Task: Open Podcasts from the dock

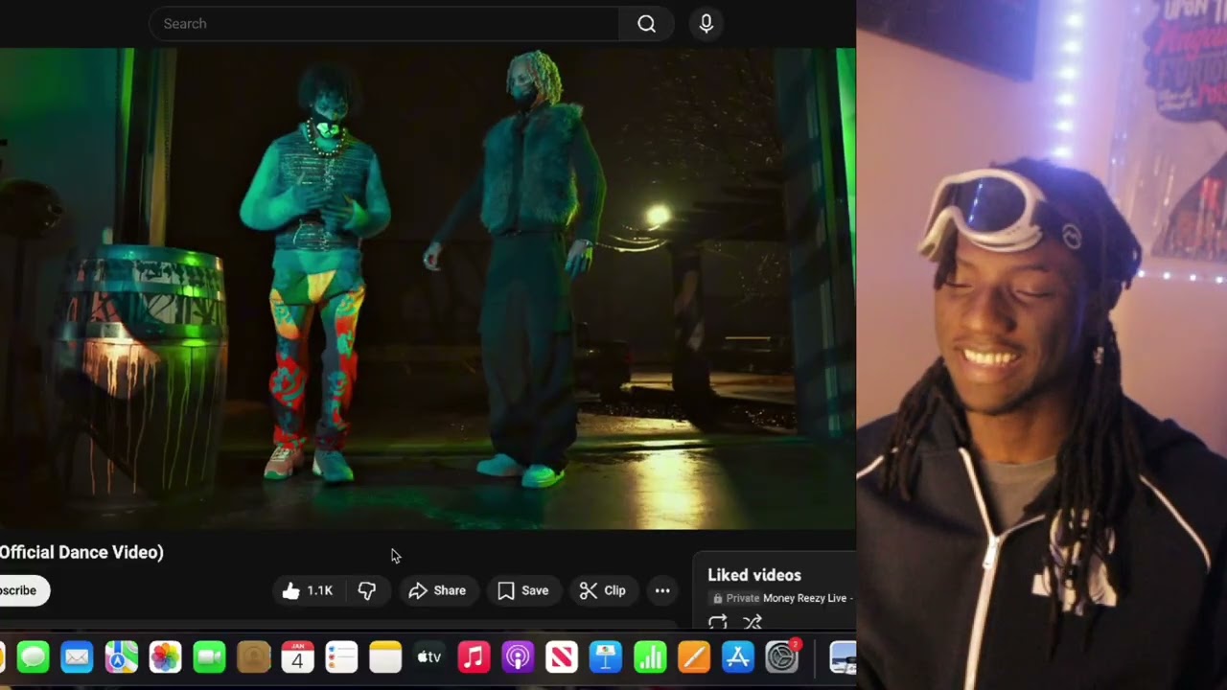Action: [518, 657]
